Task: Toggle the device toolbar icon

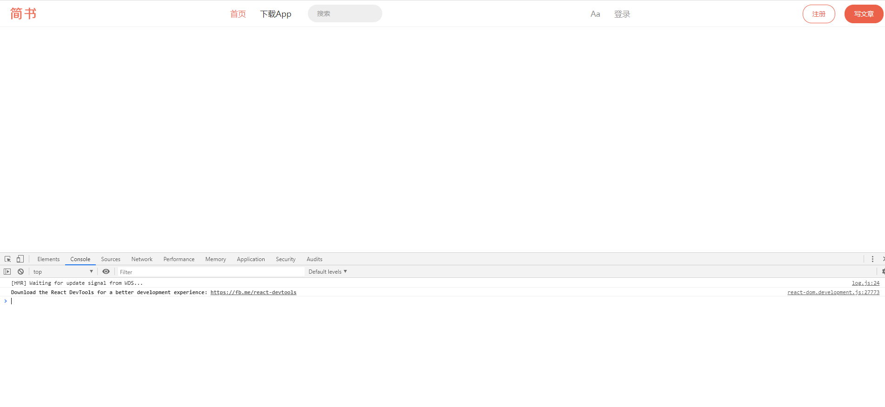Action: [x=20, y=259]
